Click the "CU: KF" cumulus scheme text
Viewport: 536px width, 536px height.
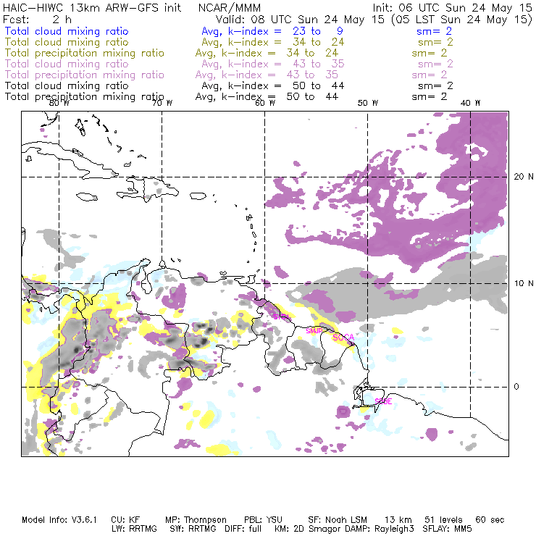(x=125, y=520)
